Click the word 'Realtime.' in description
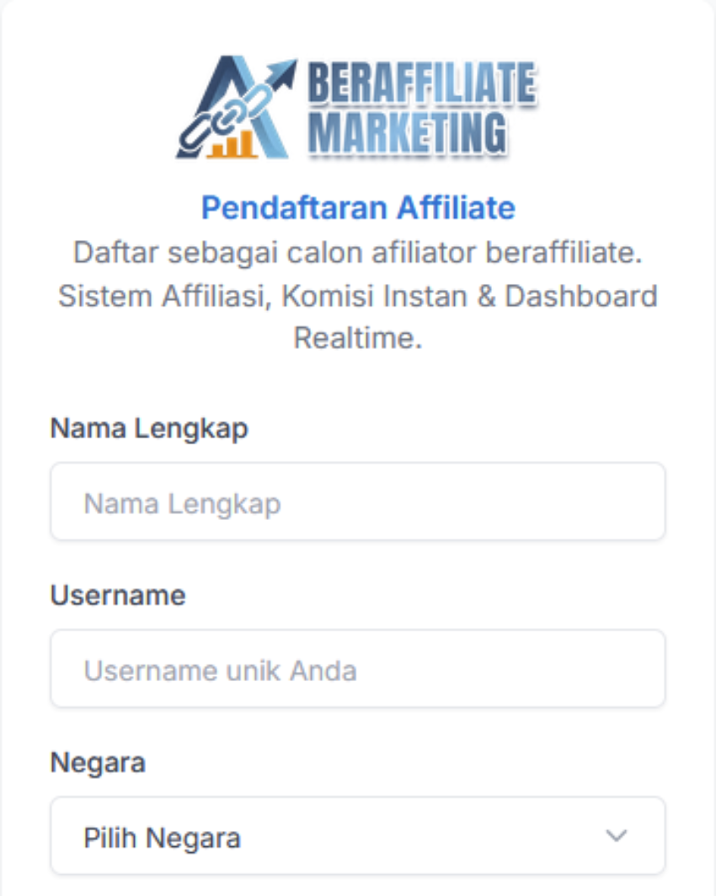 coord(358,339)
